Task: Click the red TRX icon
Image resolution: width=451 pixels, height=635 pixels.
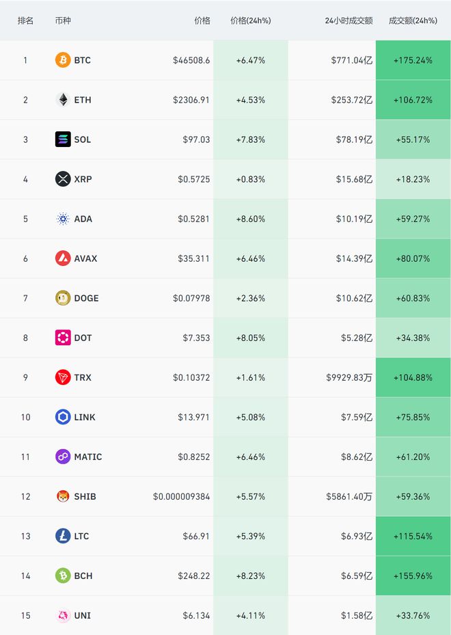Action: pyautogui.click(x=63, y=377)
